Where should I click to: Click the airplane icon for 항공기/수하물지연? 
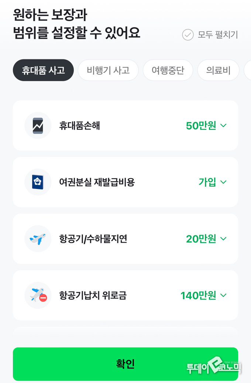coord(38,239)
